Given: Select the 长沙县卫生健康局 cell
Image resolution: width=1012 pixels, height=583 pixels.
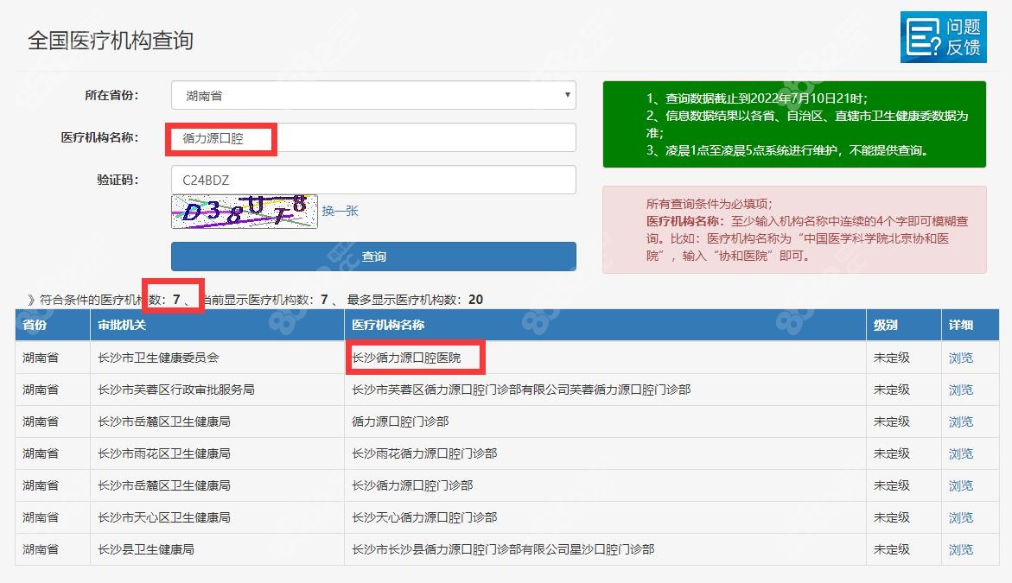Looking at the screenshot, I should tap(217, 549).
